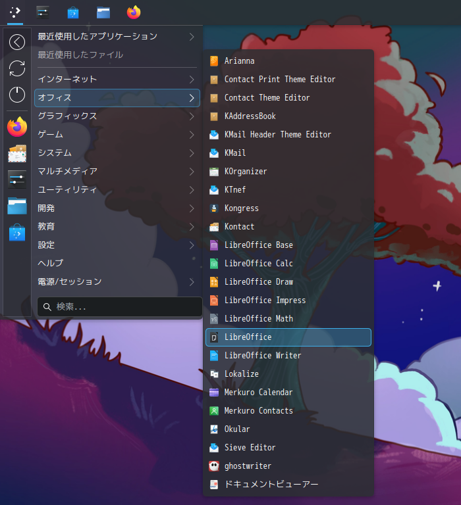Image resolution: width=461 pixels, height=505 pixels.
Task: Click the LibreOffice Writer icon
Action: [214, 356]
